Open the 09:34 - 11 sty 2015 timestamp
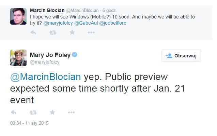Screen dimensions: 217x136 (x=29, y=123)
